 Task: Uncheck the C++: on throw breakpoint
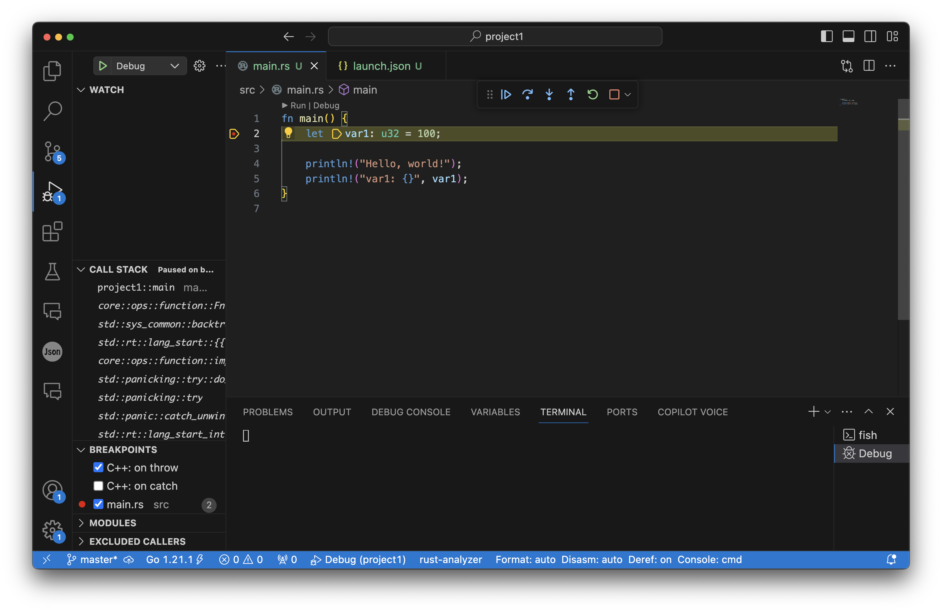coord(98,467)
